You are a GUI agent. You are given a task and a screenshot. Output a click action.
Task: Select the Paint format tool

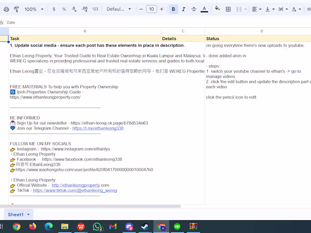[16, 9]
